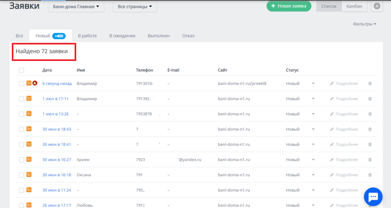Expand the Бани-дома Главная dropdown
This screenshot has width=391, height=208.
(76, 6)
